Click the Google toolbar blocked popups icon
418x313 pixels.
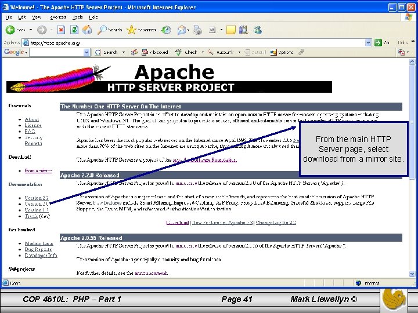click(x=145, y=52)
